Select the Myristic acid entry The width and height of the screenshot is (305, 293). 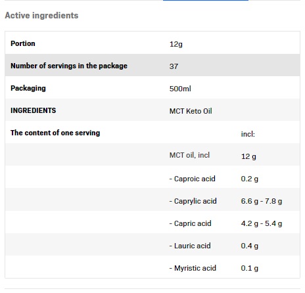(x=193, y=268)
